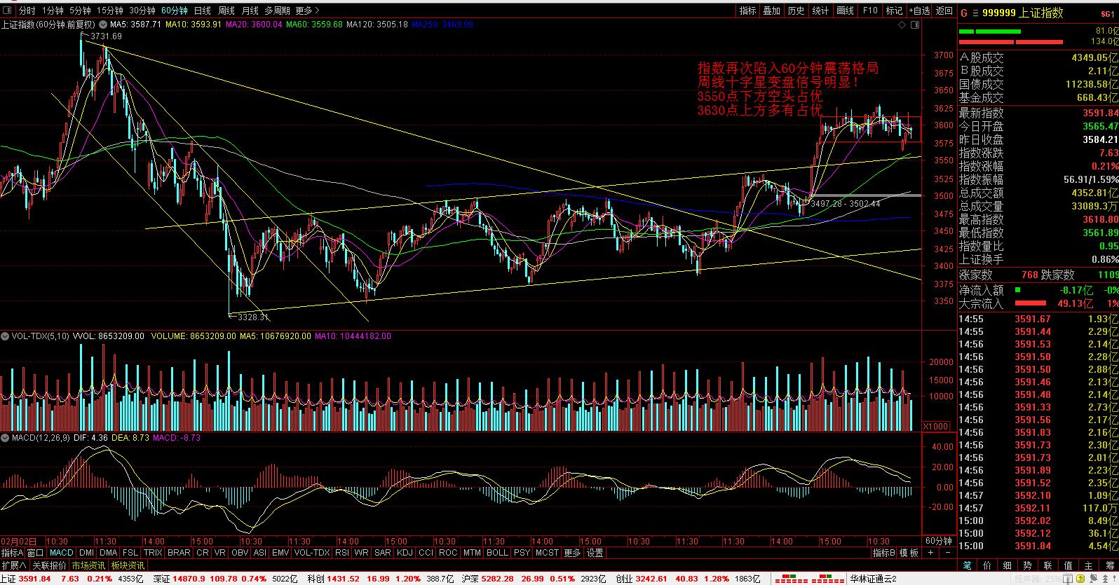Open the 市场资讯 market news link
Viewport: 1119px width, 585px height.
pos(88,565)
